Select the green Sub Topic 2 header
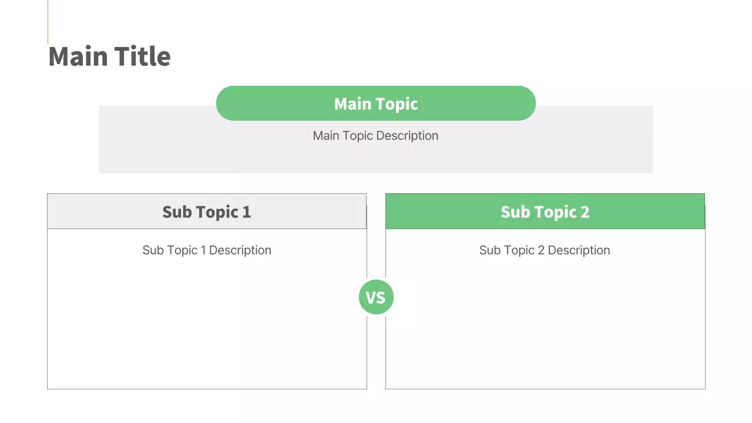Image resolution: width=752 pixels, height=423 pixels. [x=545, y=211]
